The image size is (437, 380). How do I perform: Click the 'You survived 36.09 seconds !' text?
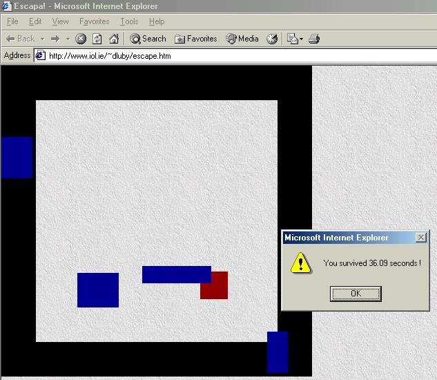tap(372, 263)
